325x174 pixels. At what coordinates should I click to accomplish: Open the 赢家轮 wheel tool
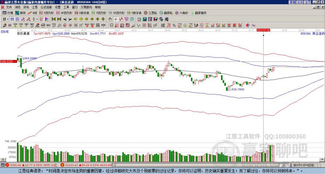tap(166, 13)
